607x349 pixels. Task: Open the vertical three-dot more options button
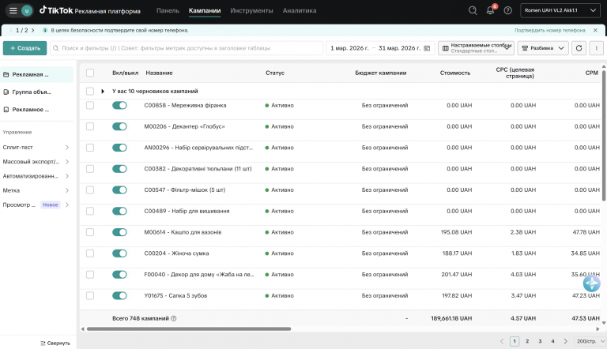(x=596, y=48)
